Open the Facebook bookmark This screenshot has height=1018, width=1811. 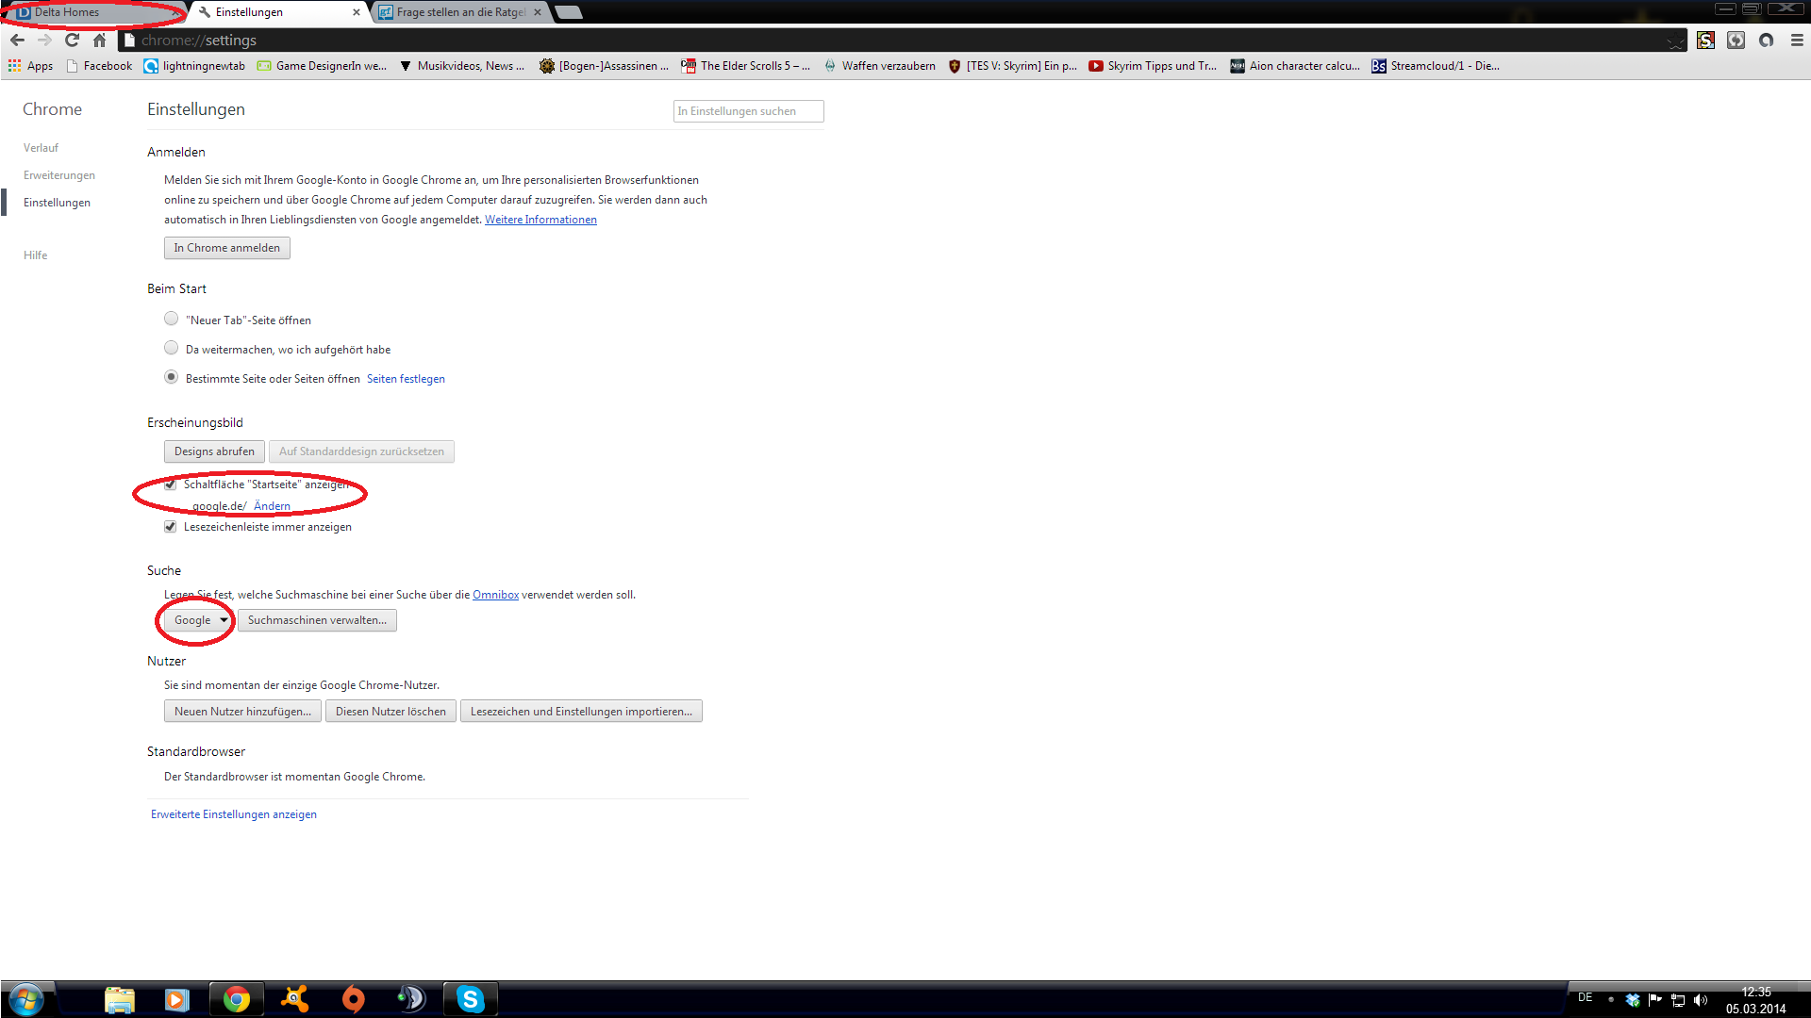click(x=99, y=66)
